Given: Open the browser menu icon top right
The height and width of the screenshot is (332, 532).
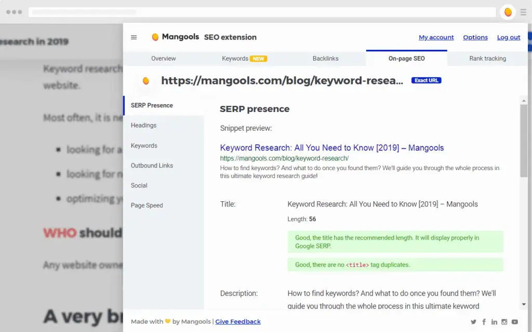Looking at the screenshot, I should (524, 12).
